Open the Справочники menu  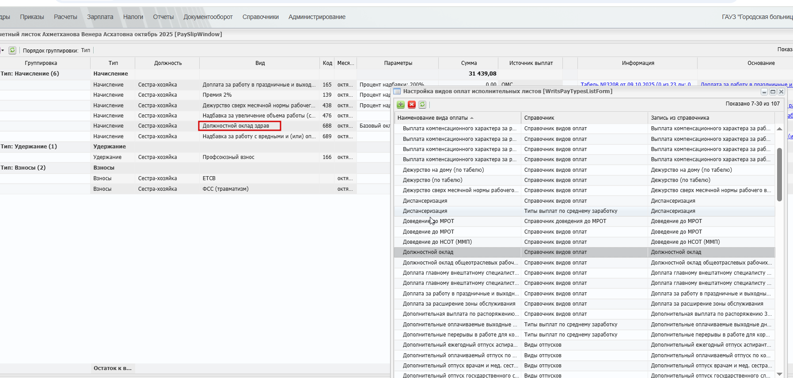coord(261,17)
